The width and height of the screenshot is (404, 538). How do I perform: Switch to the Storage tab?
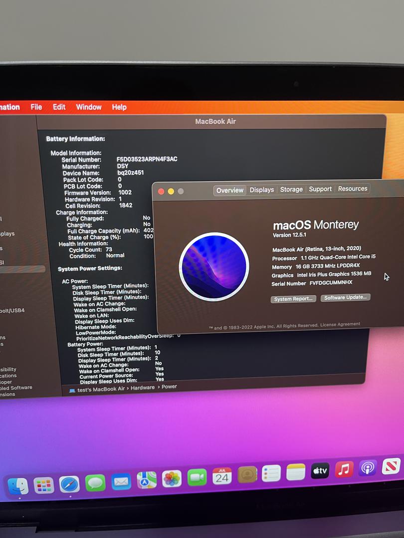[x=291, y=189]
